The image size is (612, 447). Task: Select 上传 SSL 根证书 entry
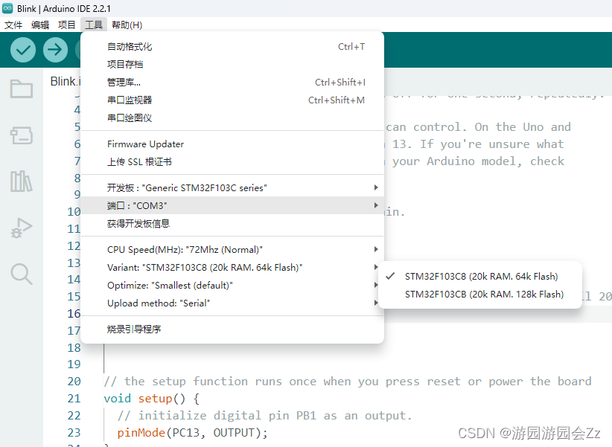tap(232, 162)
